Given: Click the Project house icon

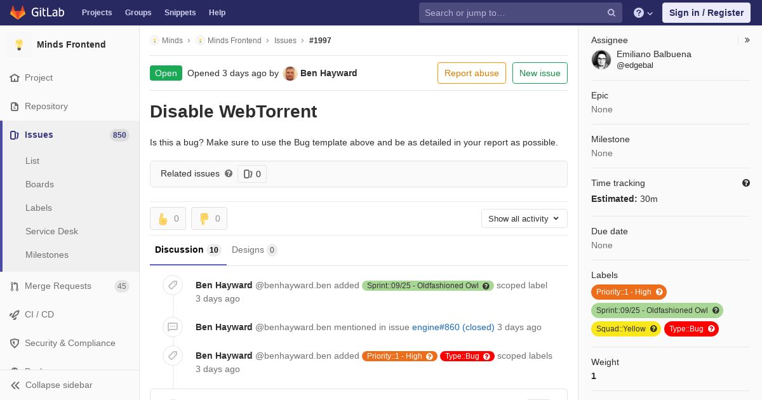Looking at the screenshot, I should pyautogui.click(x=15, y=77).
